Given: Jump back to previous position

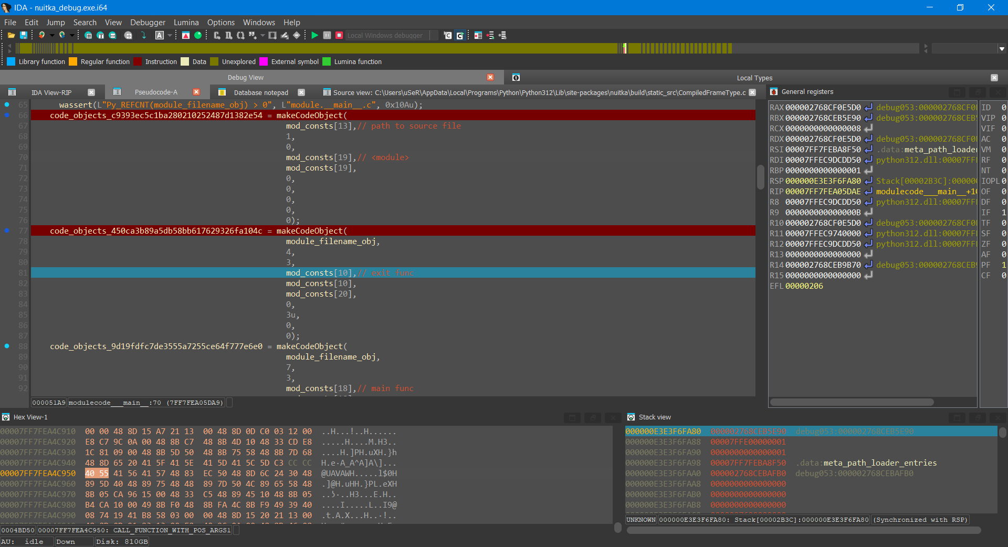Looking at the screenshot, I should (x=41, y=35).
